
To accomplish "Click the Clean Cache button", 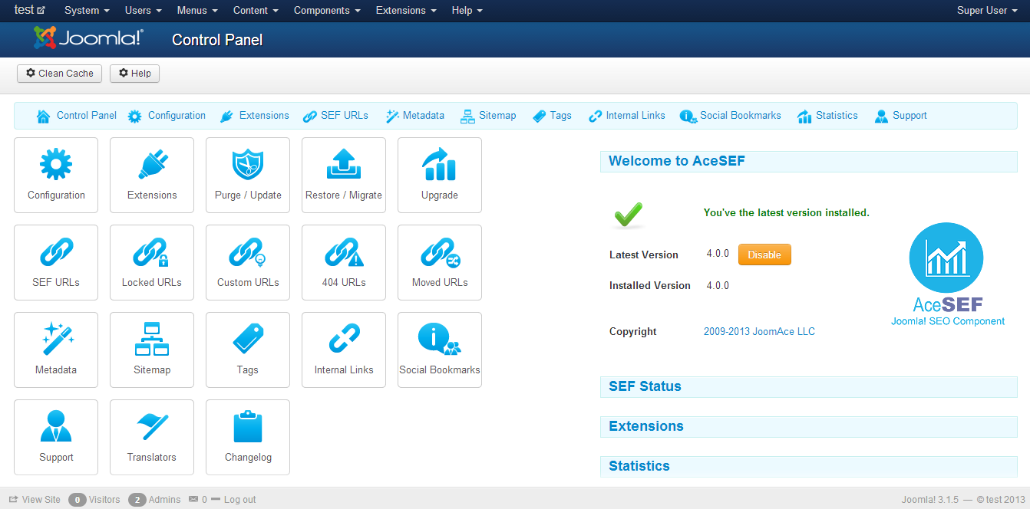I will [x=59, y=74].
